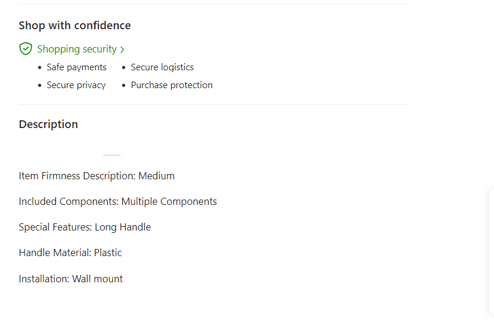Click the Shop with confidence heading
The image size is (494, 324).
tap(74, 26)
